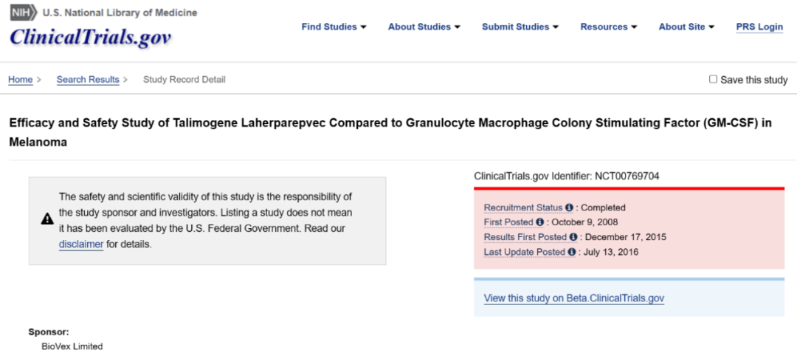
Task: Click the PRS Login link
Action: tap(759, 27)
